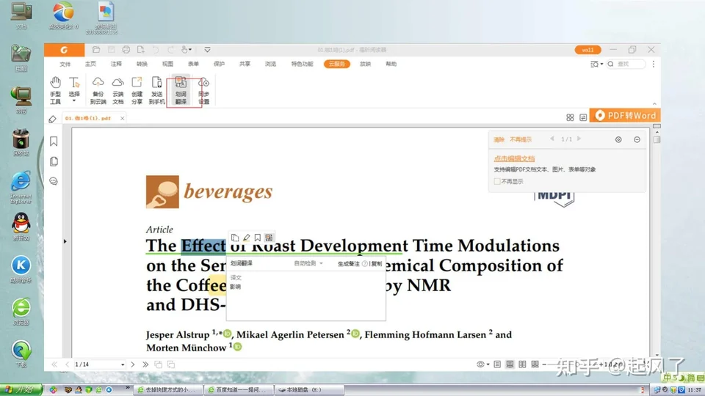Open the 文件 menu
This screenshot has height=396, width=705.
pyautogui.click(x=65, y=65)
